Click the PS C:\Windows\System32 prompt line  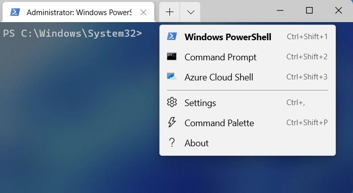coord(73,33)
